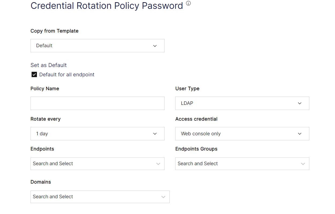
Task: Click the info icon beside the page title
Action: (x=188, y=3)
